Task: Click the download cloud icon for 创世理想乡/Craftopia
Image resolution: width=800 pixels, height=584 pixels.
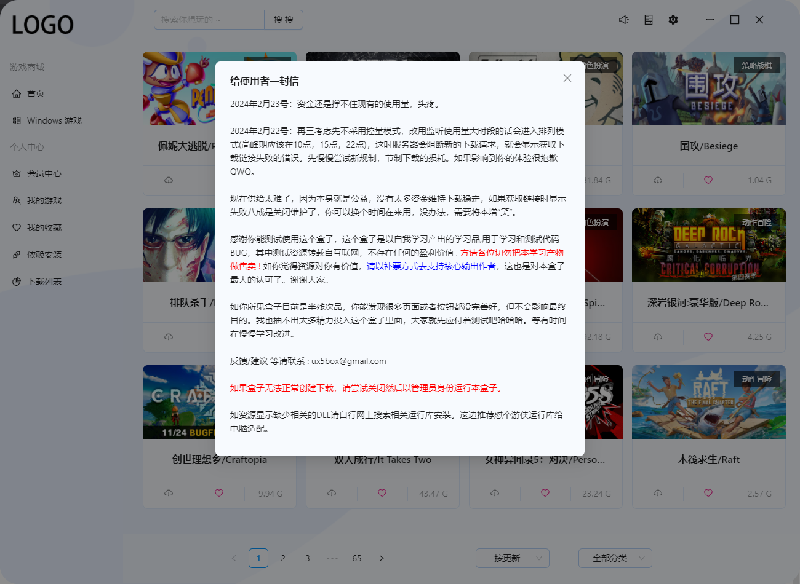Action: click(169, 493)
